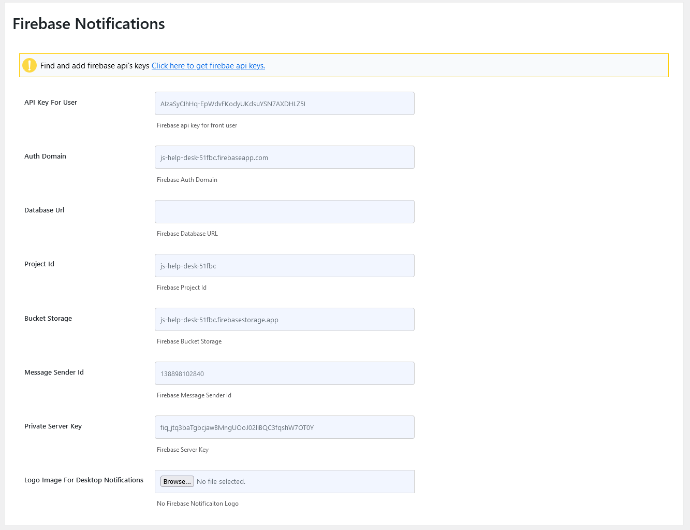This screenshot has height=530, width=690.
Task: Focus the API Key For User input field
Action: [x=284, y=104]
